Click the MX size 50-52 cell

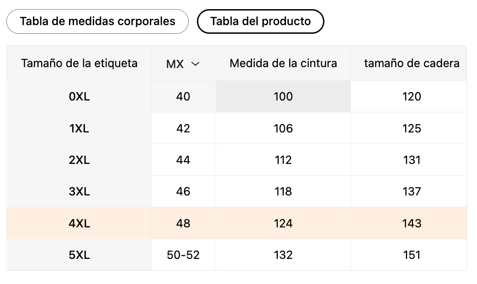tap(183, 255)
